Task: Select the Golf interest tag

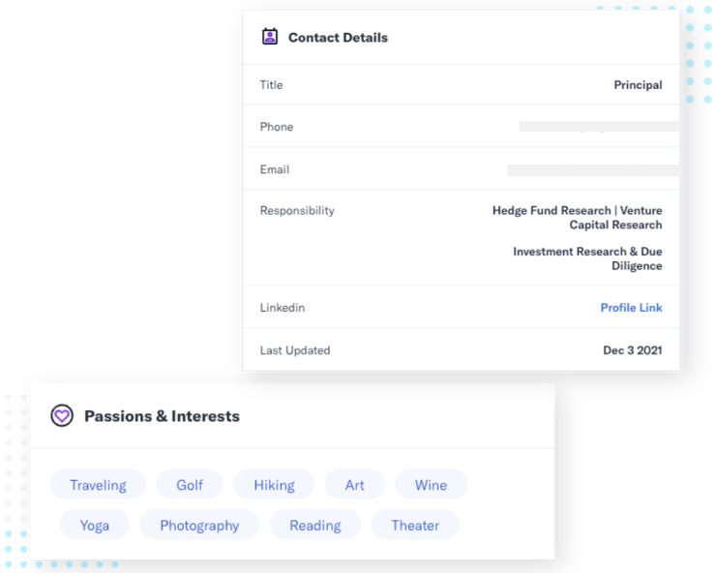Action: [190, 484]
